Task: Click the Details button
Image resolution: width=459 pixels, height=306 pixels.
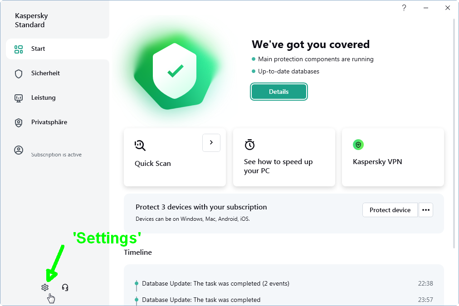Action: (278, 92)
